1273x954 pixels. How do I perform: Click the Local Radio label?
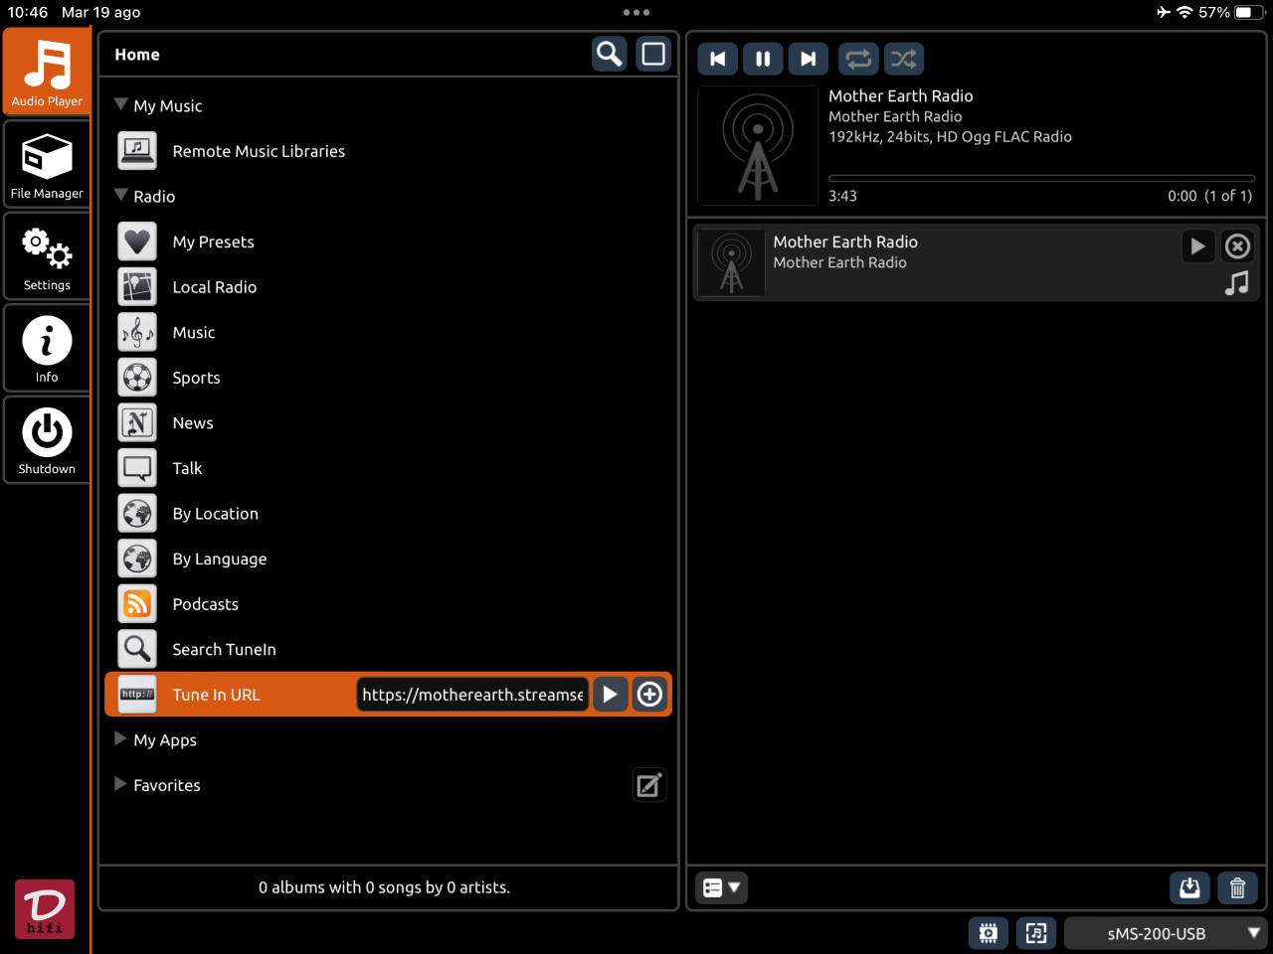(x=215, y=287)
